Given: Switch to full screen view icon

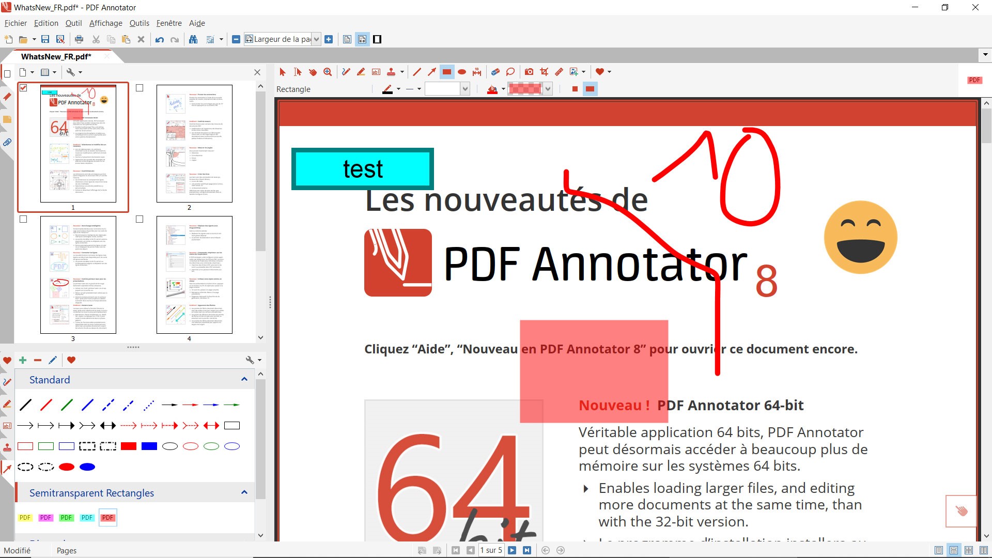Looking at the screenshot, I should coord(377,39).
